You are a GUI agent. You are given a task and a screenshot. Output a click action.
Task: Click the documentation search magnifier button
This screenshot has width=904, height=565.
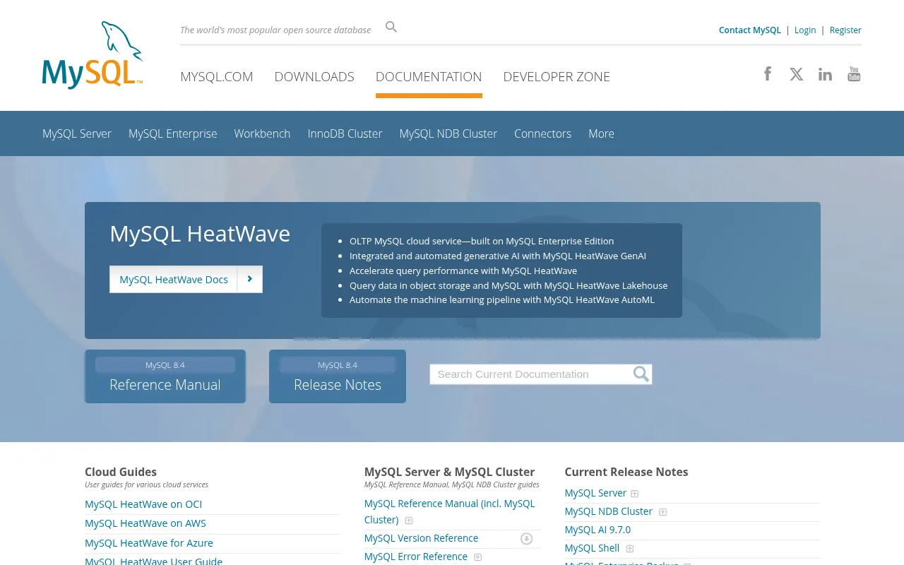[641, 374]
